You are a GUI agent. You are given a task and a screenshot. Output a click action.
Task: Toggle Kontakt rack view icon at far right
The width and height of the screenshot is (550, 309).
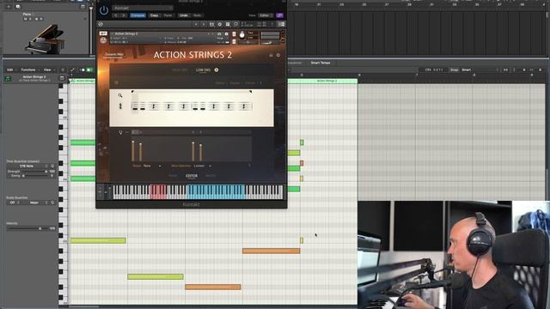281,24
